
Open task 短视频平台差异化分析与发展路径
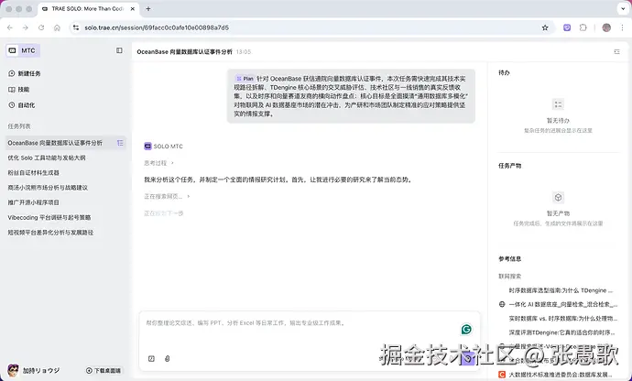tap(50, 233)
